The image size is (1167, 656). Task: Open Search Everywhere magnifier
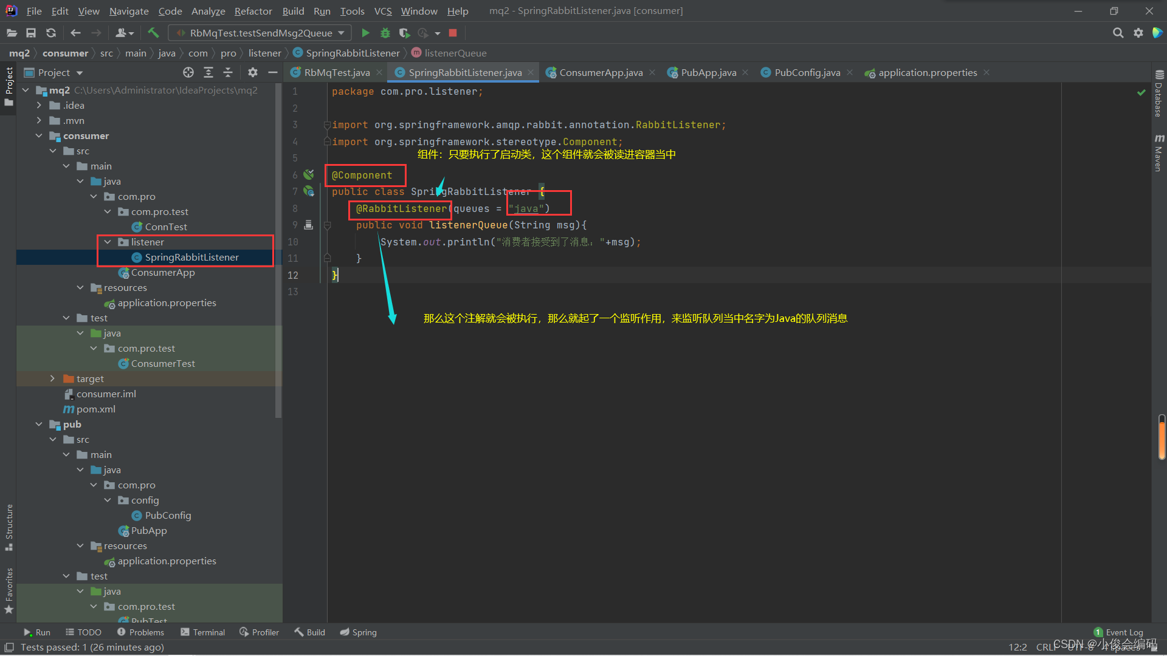pyautogui.click(x=1118, y=33)
